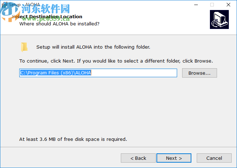Click the yellow folder icon

[x=24, y=47]
